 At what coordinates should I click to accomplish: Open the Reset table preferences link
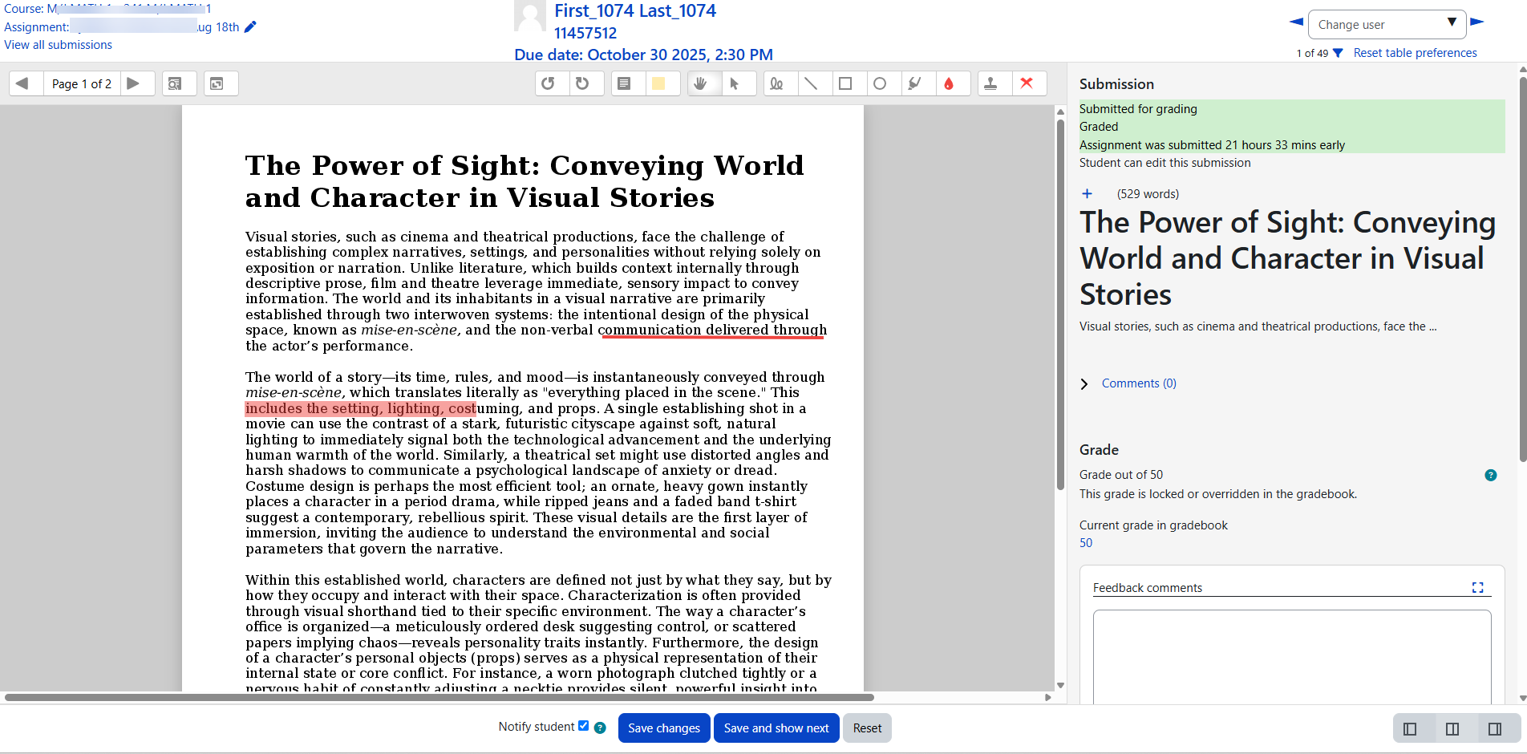click(1415, 53)
